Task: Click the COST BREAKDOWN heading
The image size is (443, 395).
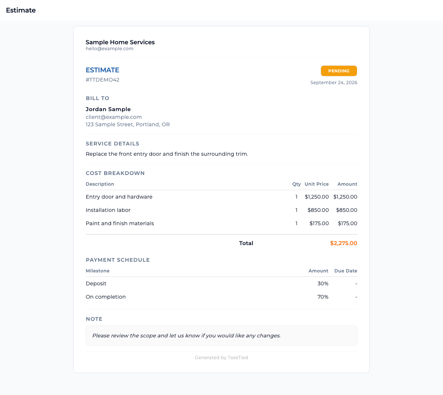Action: click(x=115, y=173)
